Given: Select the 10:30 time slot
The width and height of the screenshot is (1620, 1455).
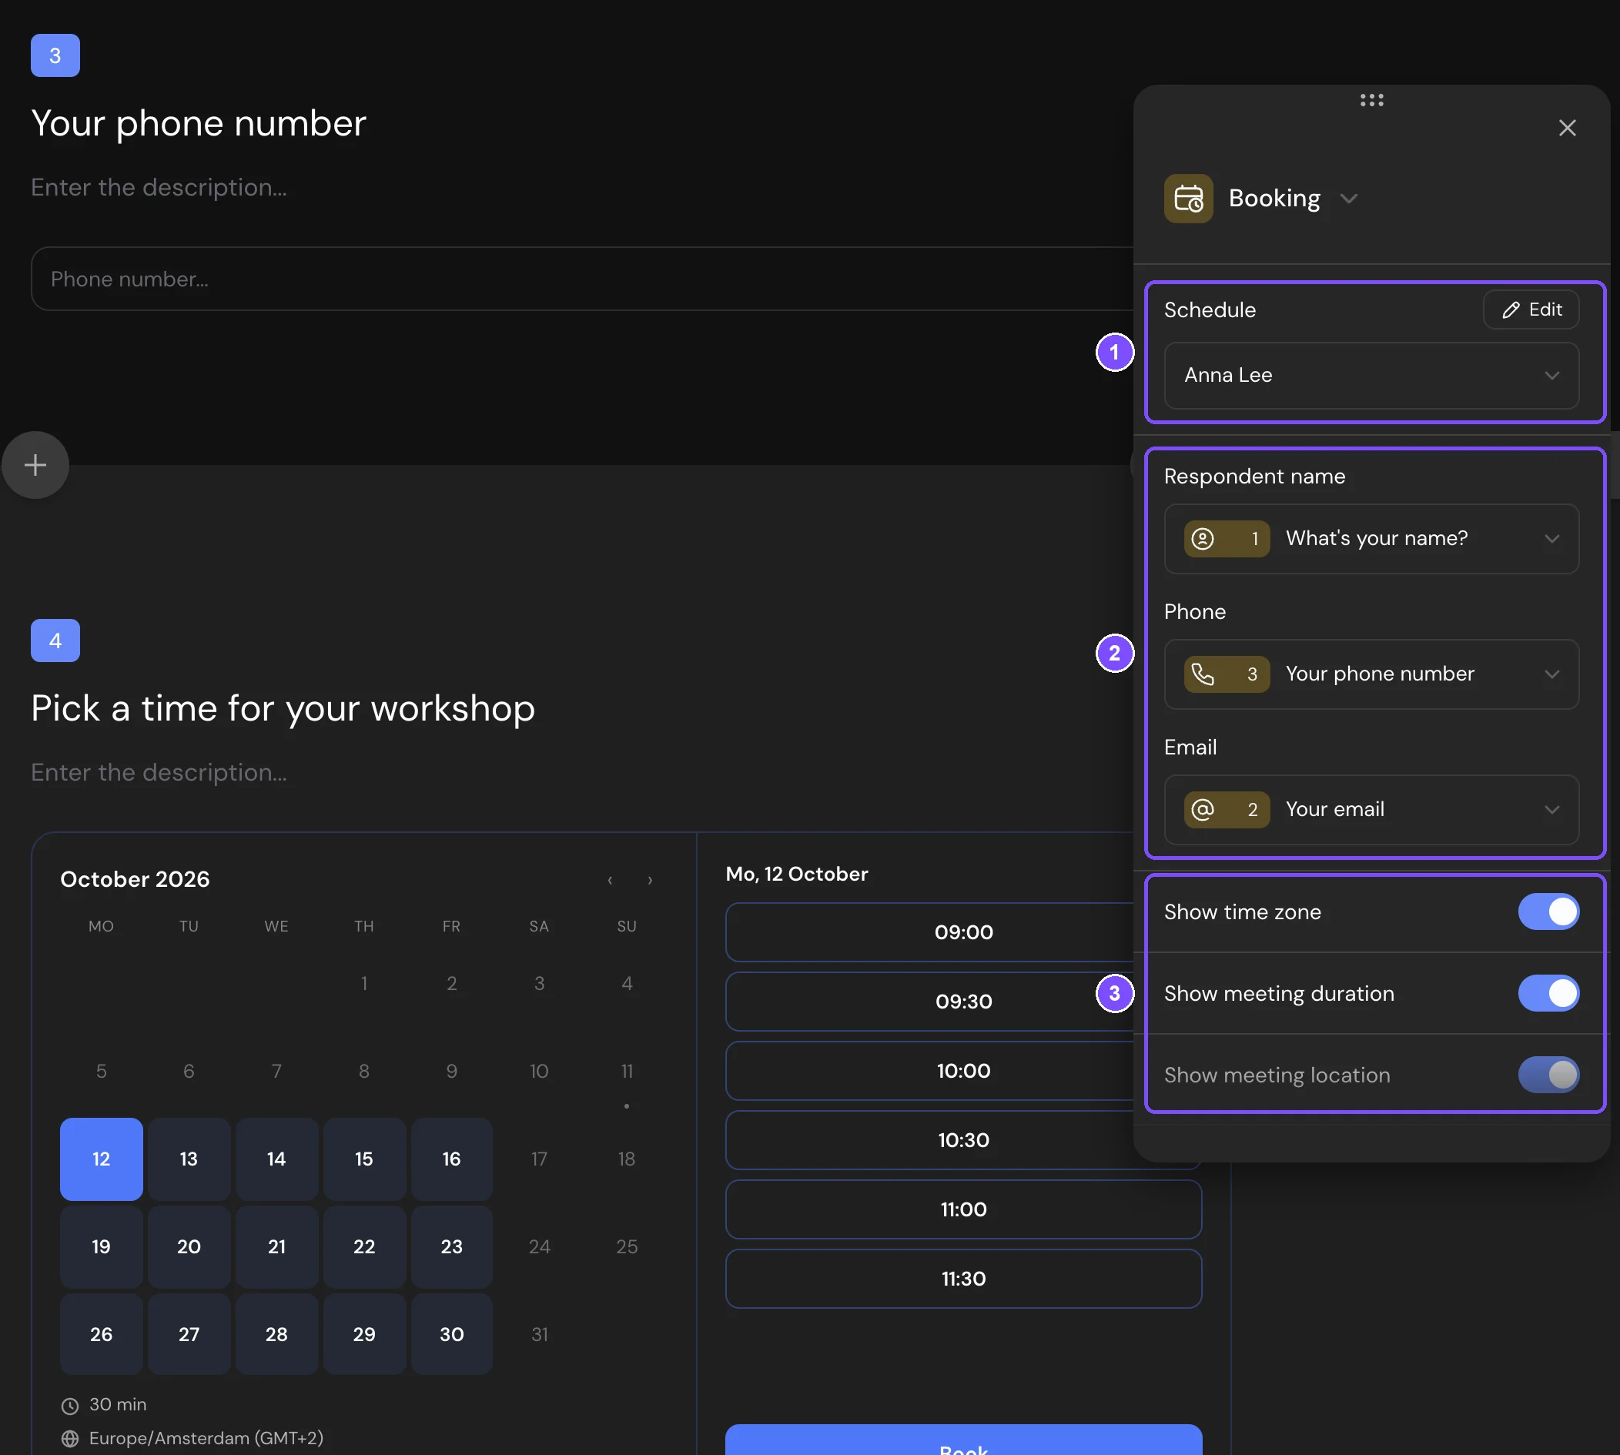Looking at the screenshot, I should [963, 1141].
